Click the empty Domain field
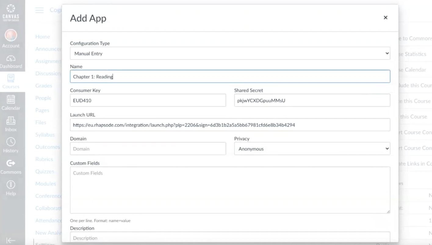 148,149
